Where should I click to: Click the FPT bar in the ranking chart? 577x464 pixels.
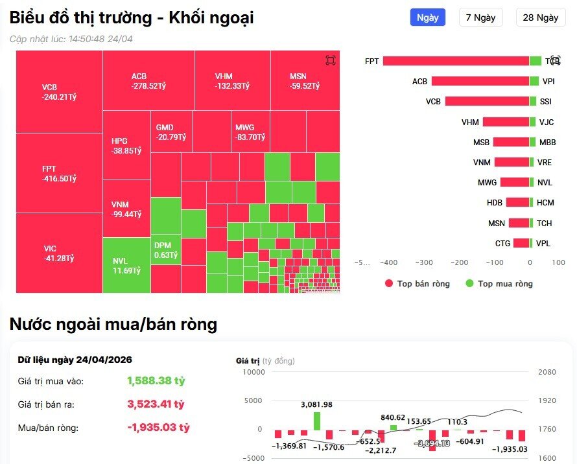(456, 61)
